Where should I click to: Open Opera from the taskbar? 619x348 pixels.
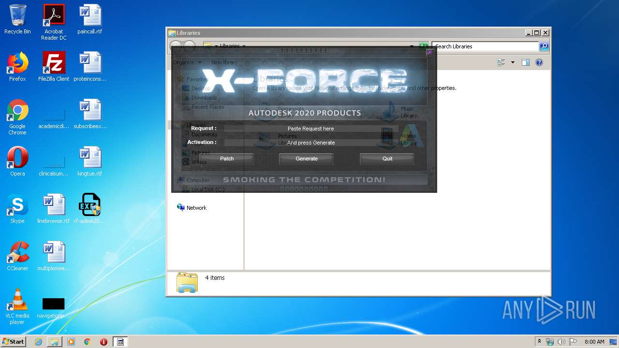pos(103,342)
